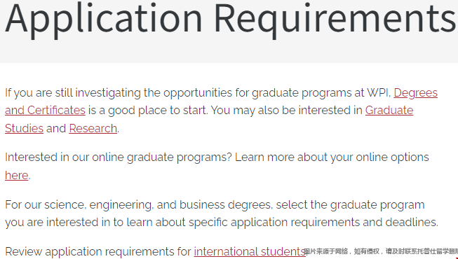The image size is (458, 259).
Task: Click 'You may also be interested in' text
Action: point(287,111)
